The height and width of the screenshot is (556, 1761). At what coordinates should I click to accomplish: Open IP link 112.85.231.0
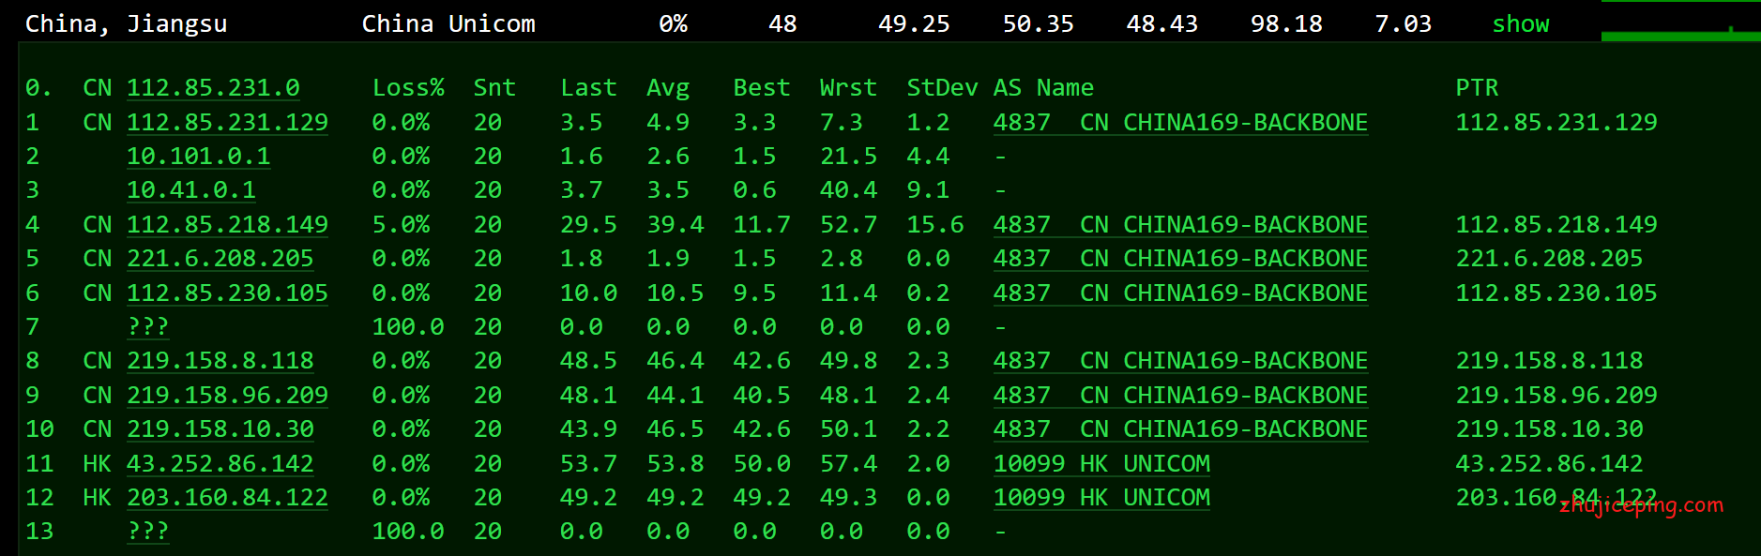click(x=213, y=87)
